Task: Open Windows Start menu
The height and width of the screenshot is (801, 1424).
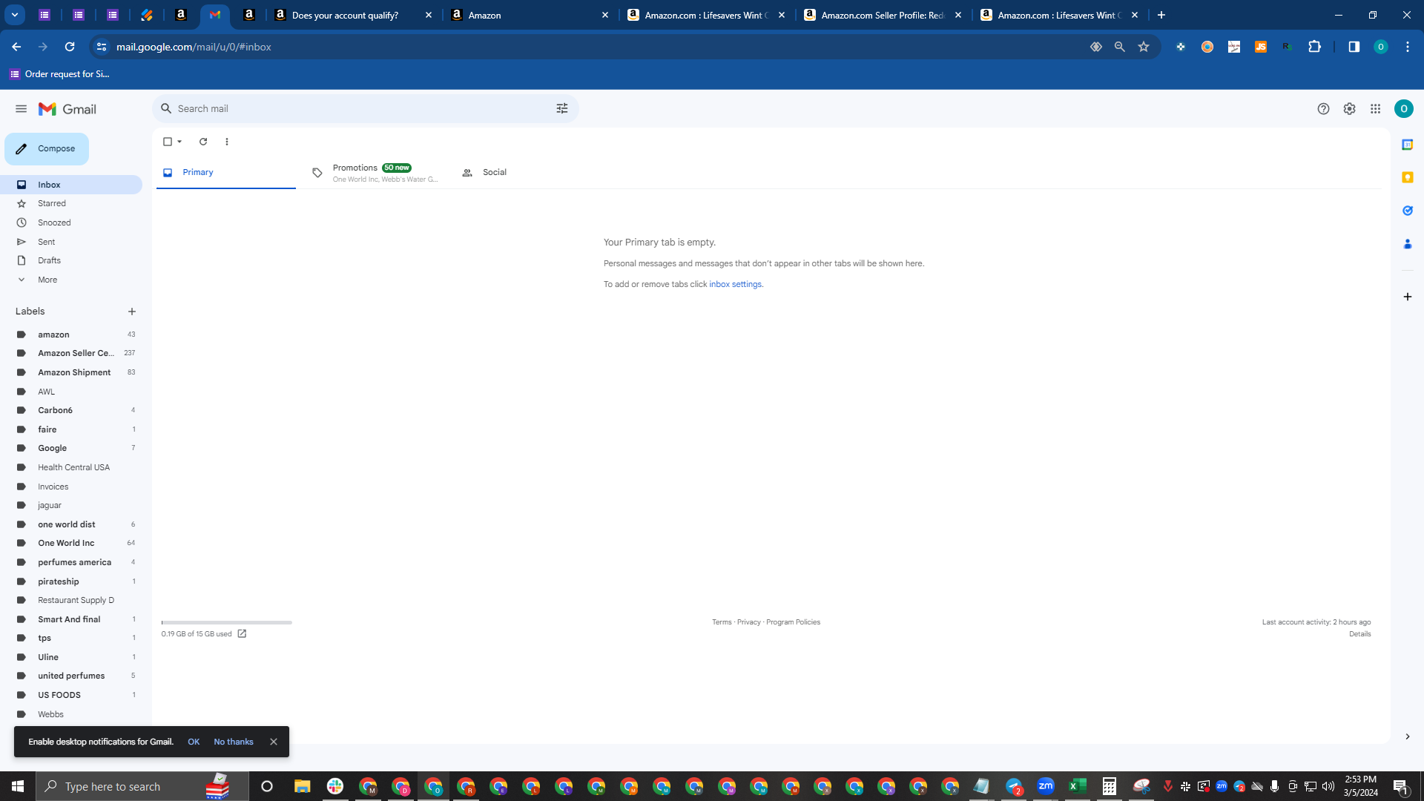Action: (x=18, y=786)
